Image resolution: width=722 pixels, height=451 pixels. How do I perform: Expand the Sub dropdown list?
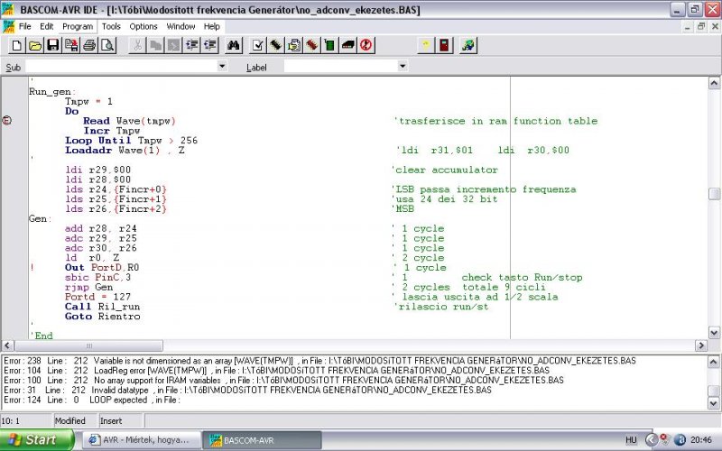click(x=222, y=66)
